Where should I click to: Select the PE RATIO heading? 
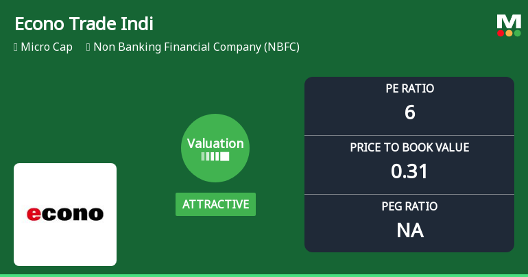tap(409, 88)
